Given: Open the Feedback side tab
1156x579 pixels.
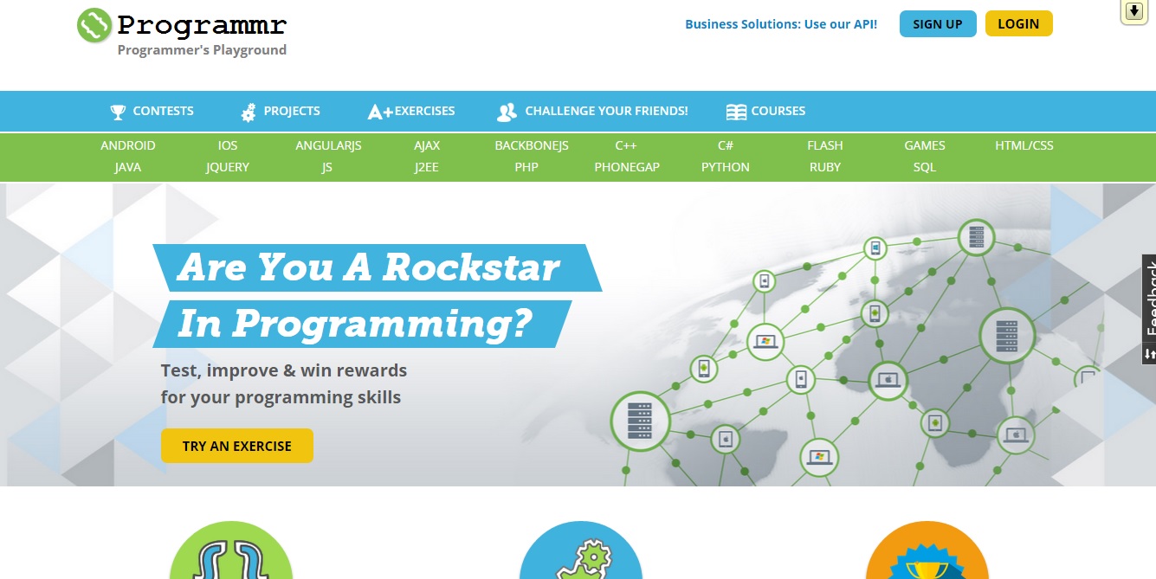Looking at the screenshot, I should point(1149,299).
